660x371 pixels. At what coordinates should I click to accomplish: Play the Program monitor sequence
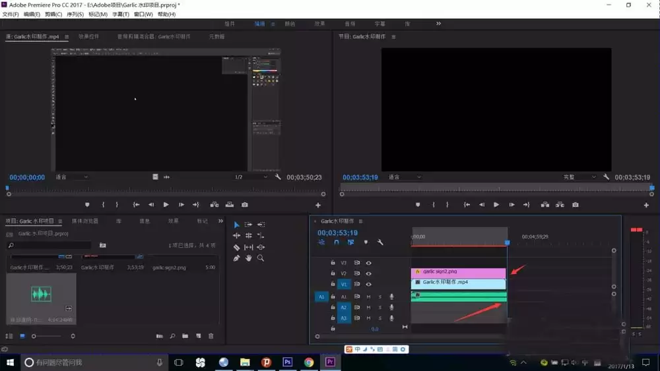coord(496,205)
